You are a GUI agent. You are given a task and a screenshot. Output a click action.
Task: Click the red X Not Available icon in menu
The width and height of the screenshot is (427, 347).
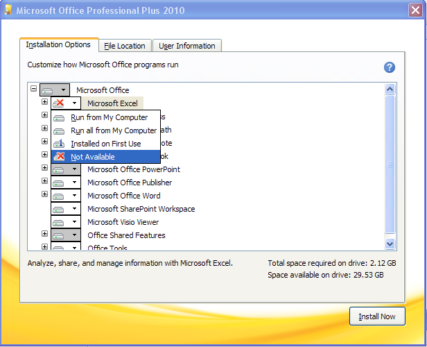click(x=59, y=157)
